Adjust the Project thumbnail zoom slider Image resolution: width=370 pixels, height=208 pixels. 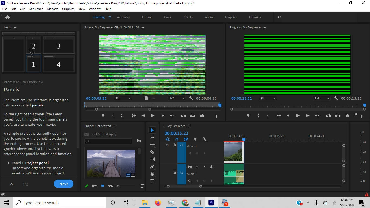[x=126, y=186]
